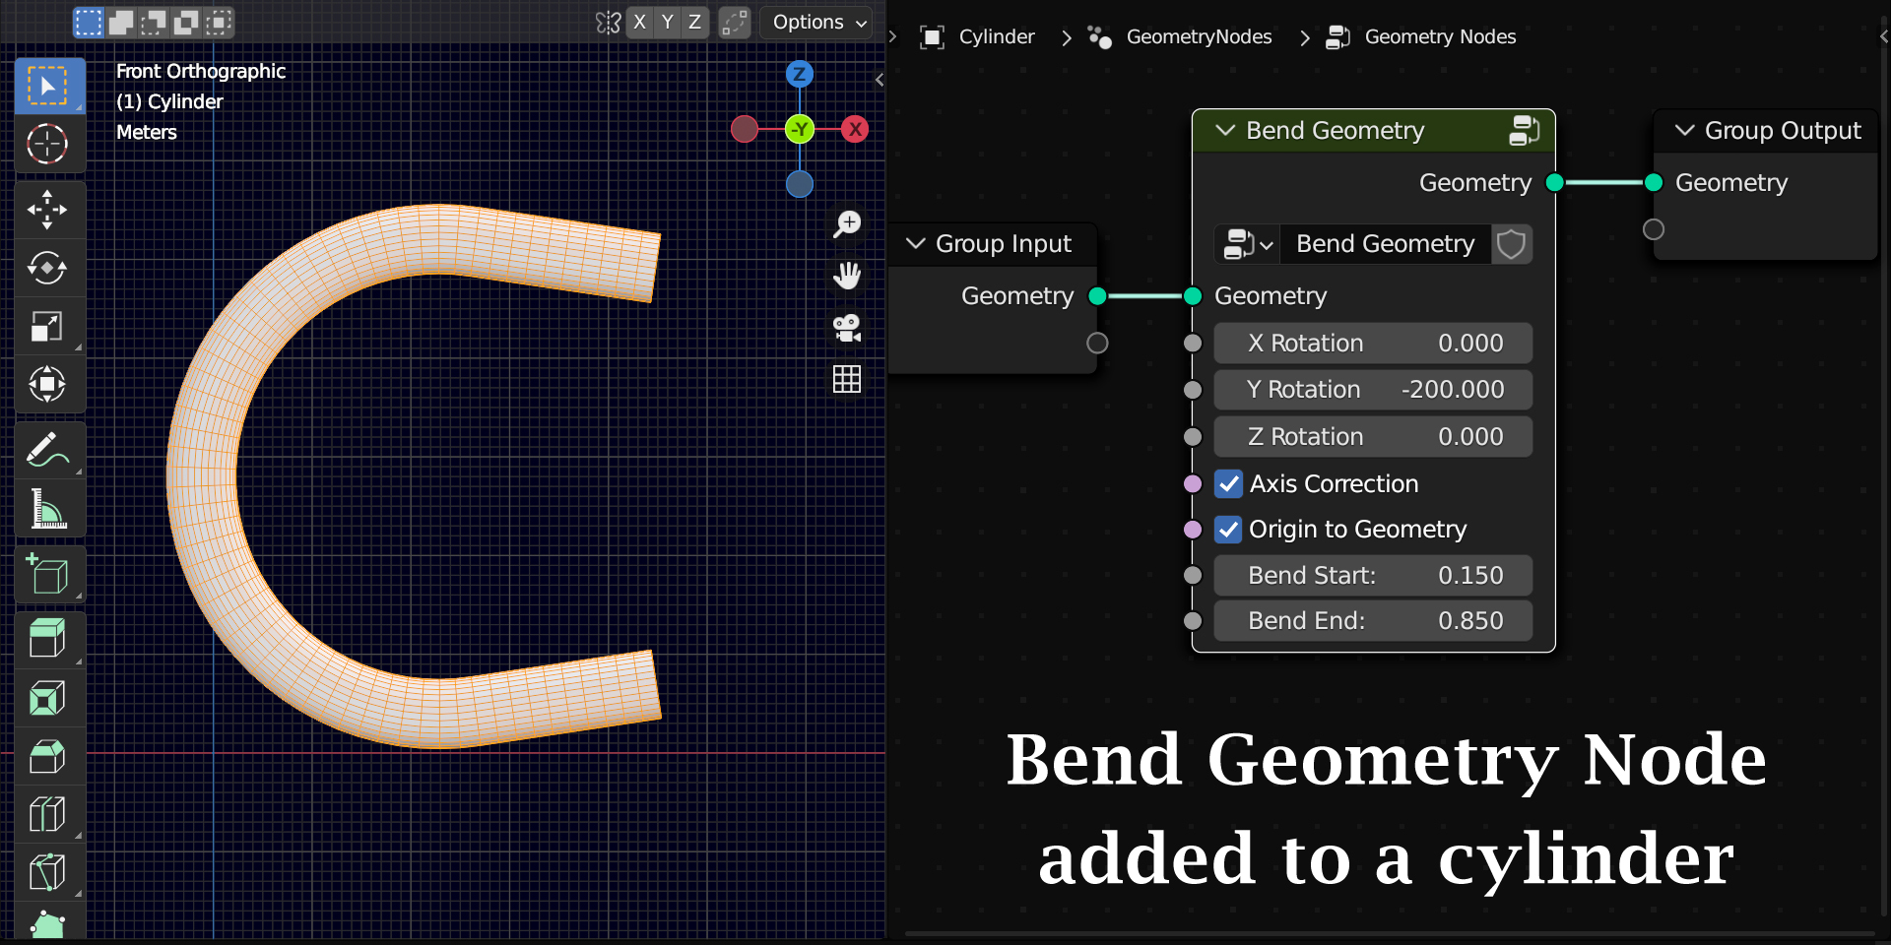1891x945 pixels.
Task: Activate the Rotate tool
Action: click(48, 268)
